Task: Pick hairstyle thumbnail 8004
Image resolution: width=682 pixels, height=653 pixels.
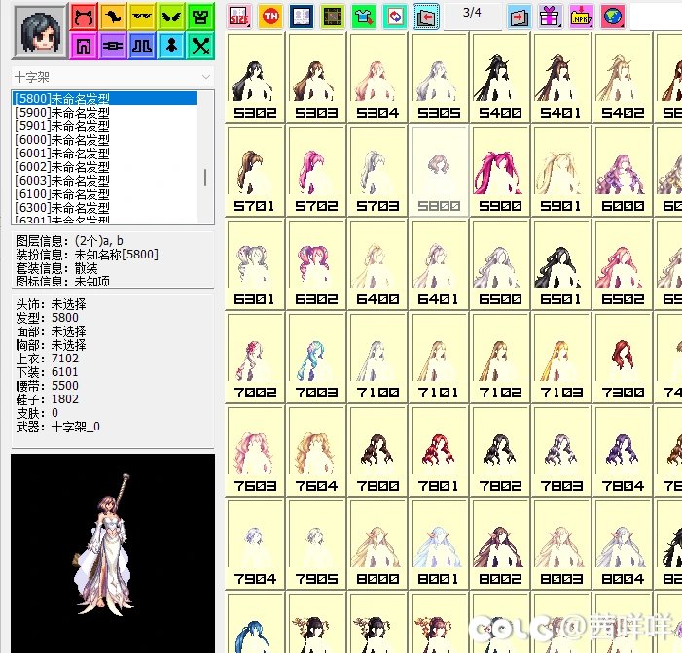Action: coord(623,544)
